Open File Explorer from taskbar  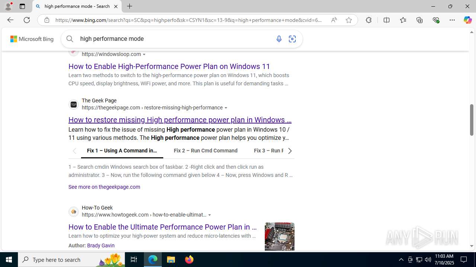tap(171, 260)
